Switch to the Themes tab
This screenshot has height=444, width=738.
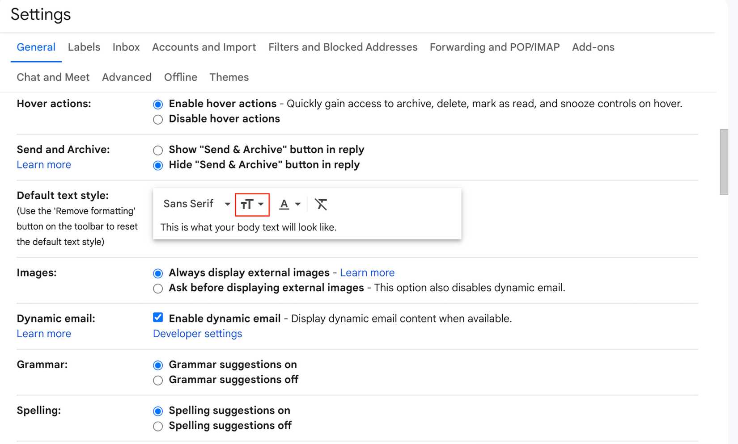[x=229, y=77]
